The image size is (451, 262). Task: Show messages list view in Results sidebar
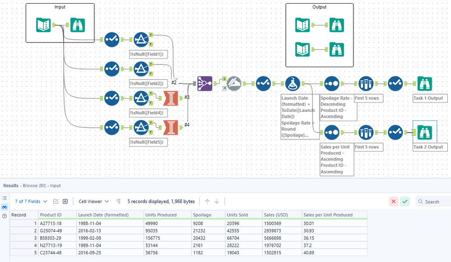[5, 198]
